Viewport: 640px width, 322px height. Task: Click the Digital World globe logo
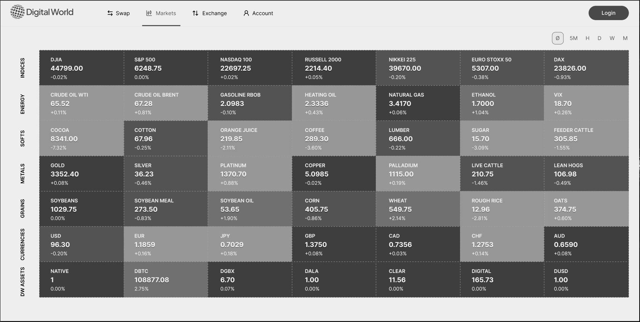click(x=17, y=12)
